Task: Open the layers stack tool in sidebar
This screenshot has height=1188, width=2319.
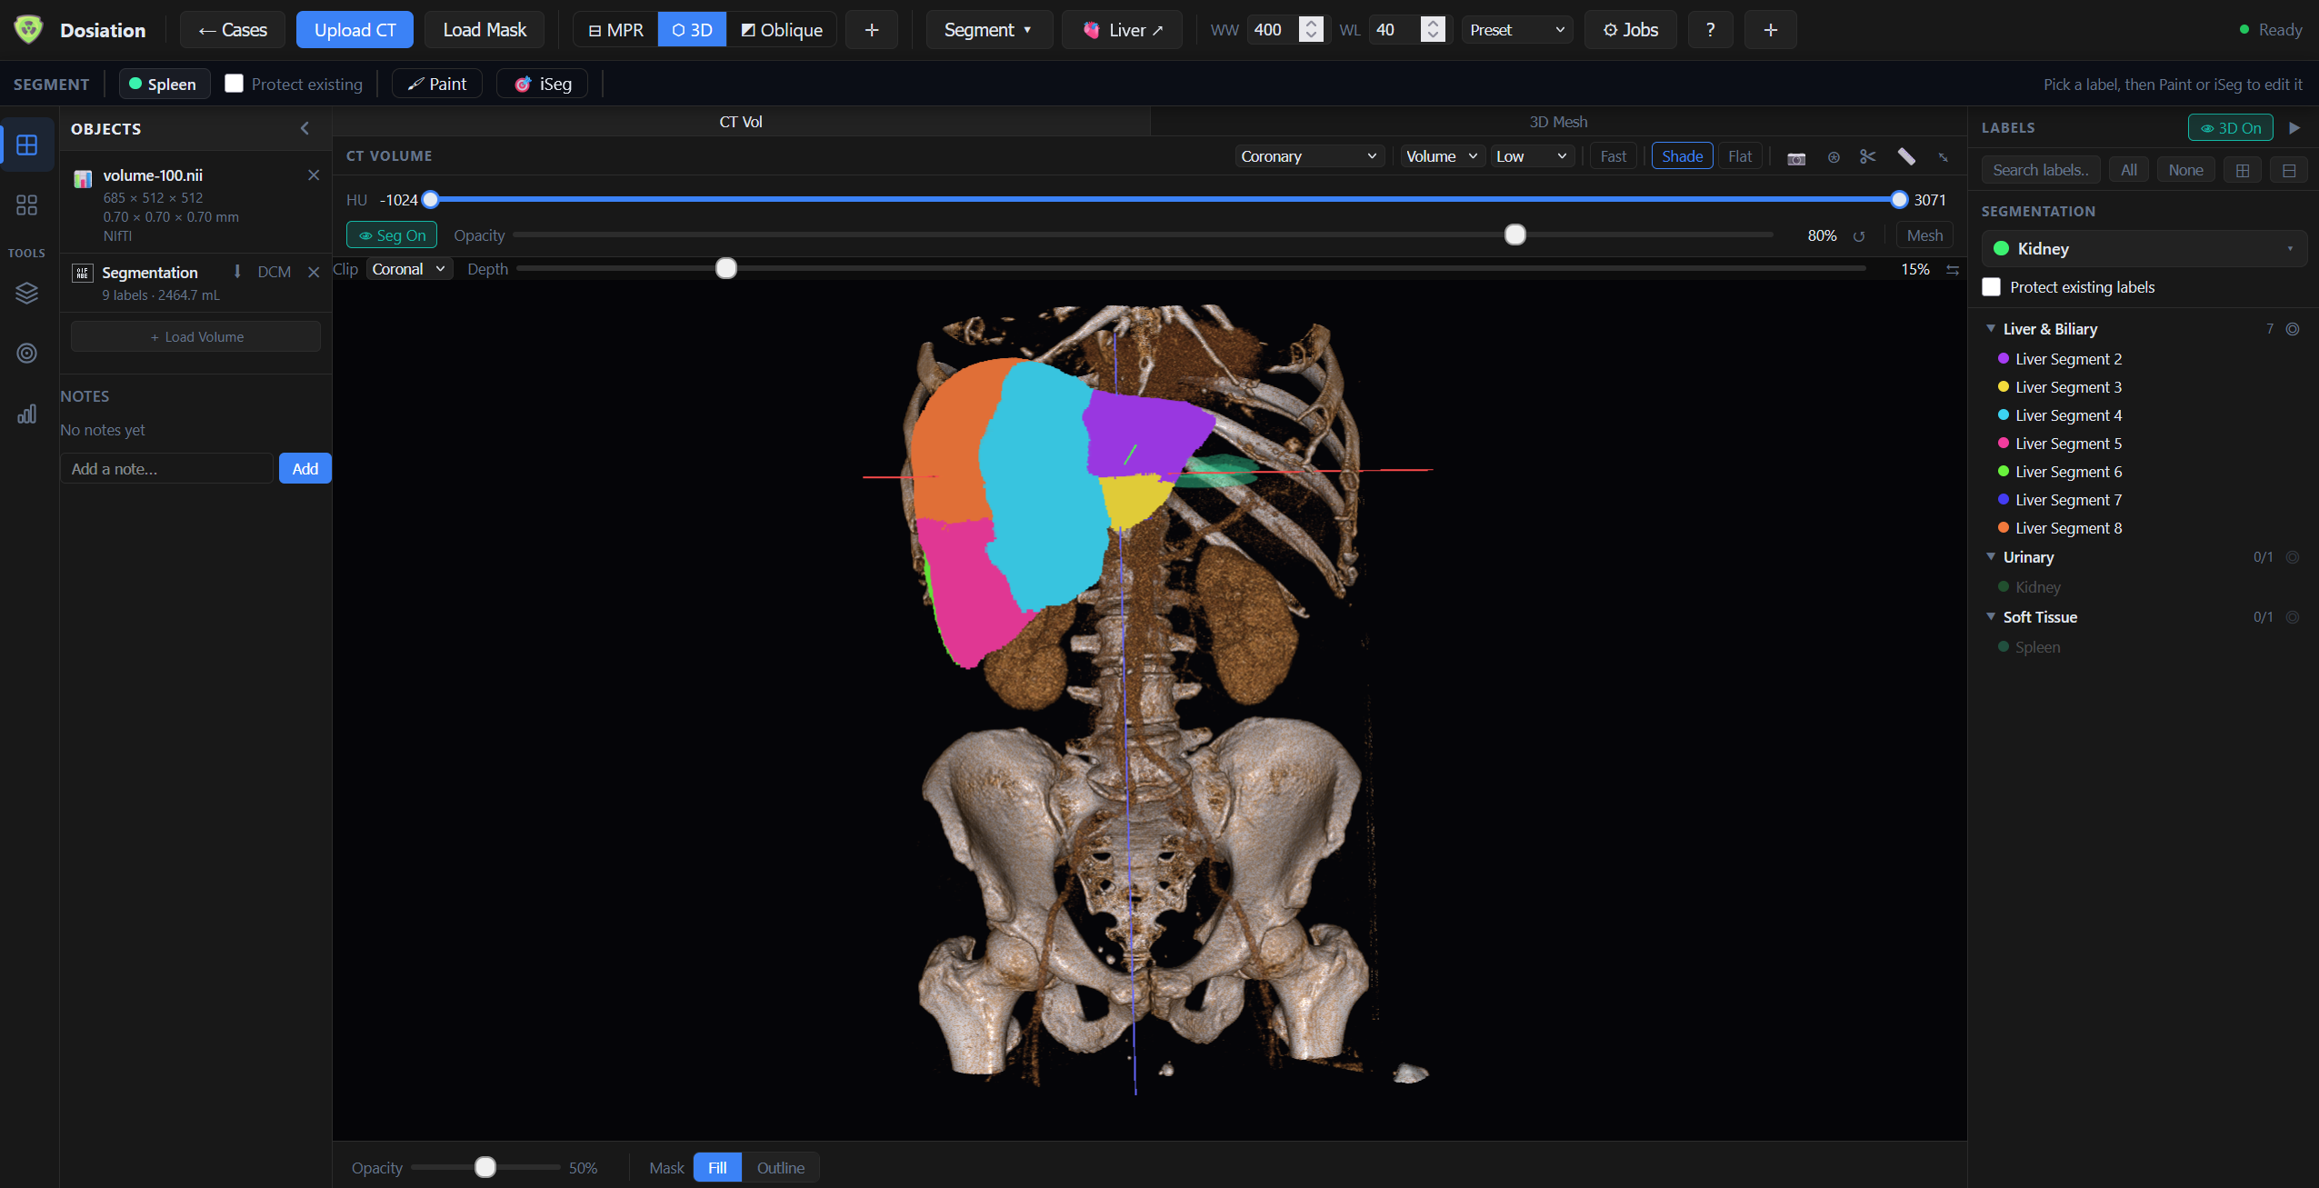Action: (27, 293)
